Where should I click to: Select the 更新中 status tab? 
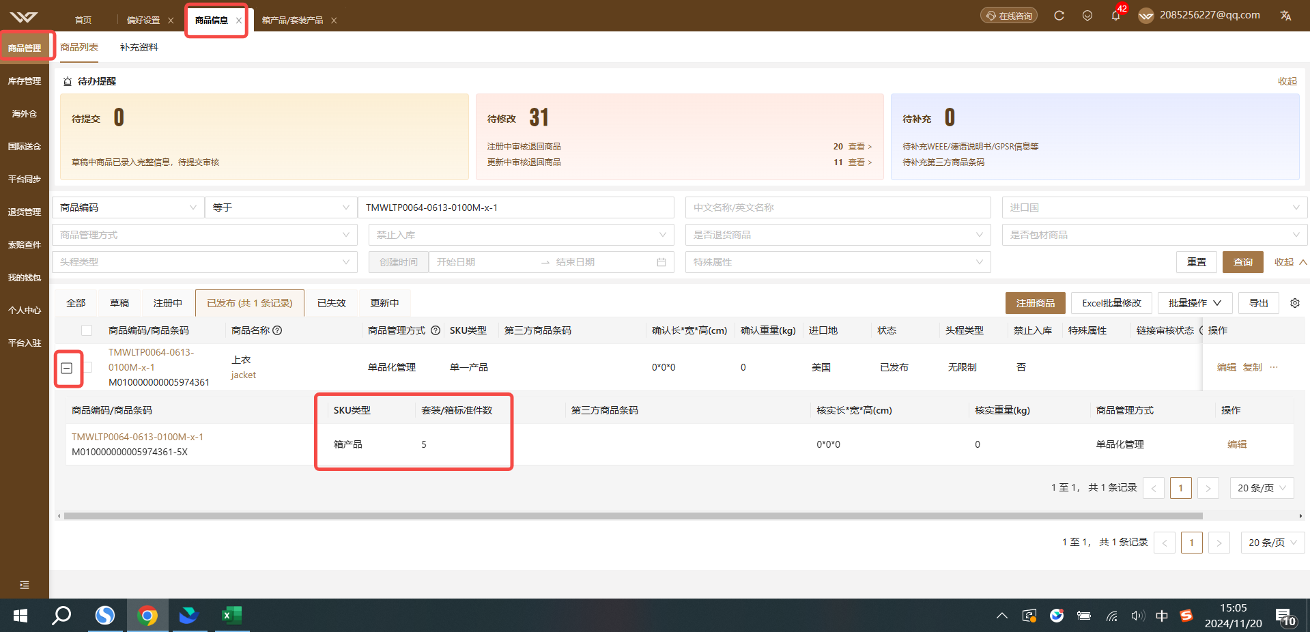[x=385, y=303]
